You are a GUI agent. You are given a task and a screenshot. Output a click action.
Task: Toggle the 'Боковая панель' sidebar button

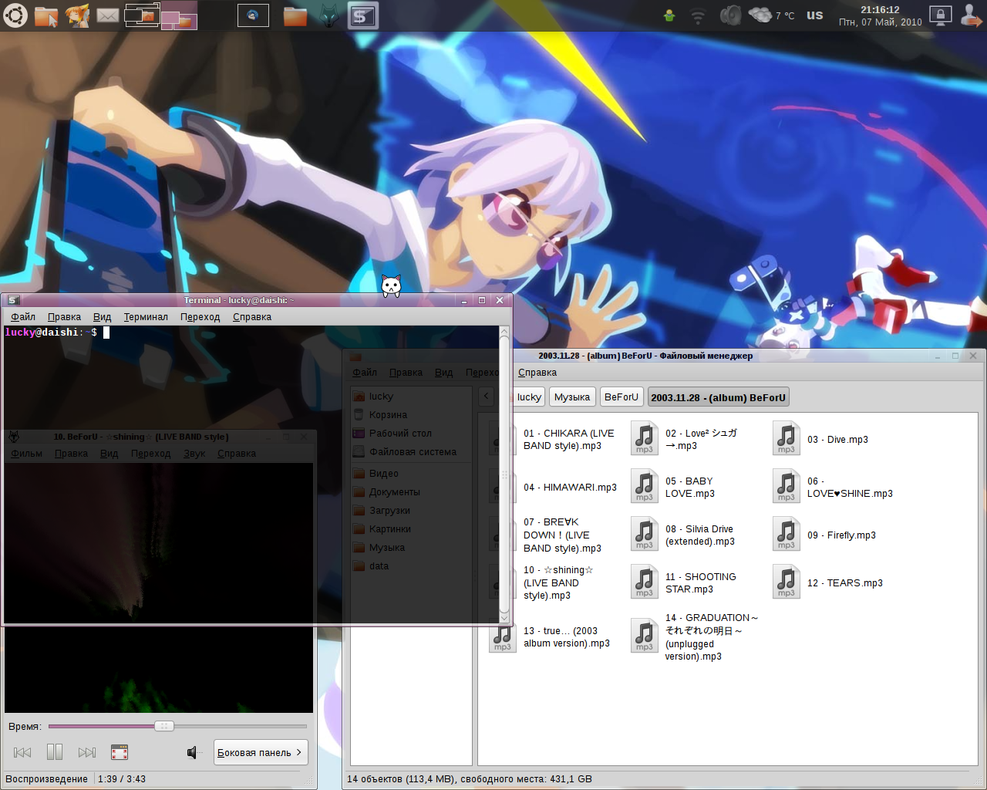pos(261,752)
